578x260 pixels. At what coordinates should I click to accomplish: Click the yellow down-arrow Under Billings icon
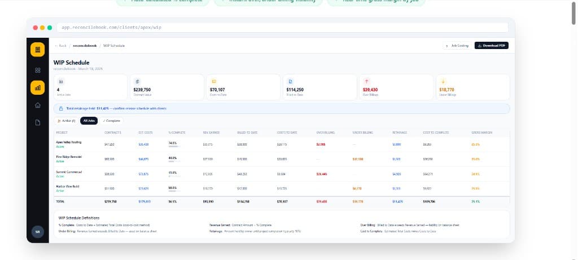coord(443,81)
